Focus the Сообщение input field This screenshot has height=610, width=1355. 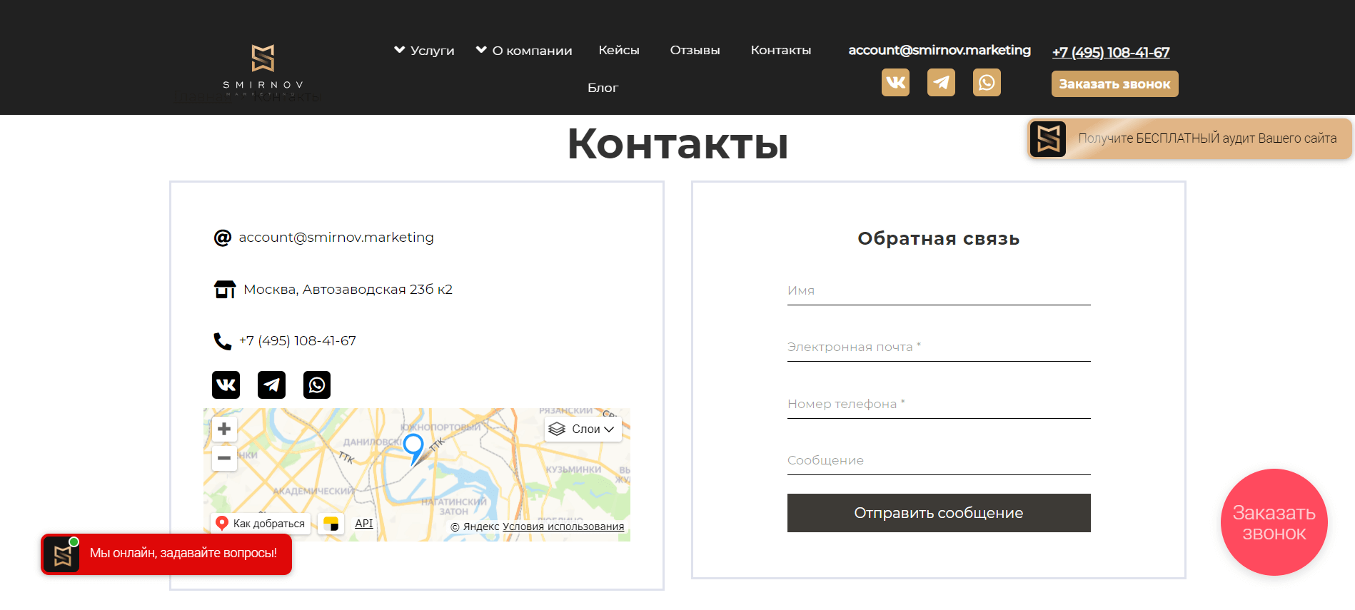[x=939, y=461]
